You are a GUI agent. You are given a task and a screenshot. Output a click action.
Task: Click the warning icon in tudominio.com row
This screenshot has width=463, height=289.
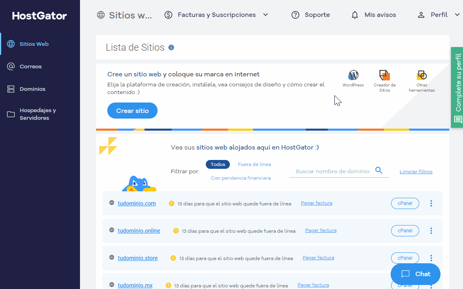pos(172,203)
